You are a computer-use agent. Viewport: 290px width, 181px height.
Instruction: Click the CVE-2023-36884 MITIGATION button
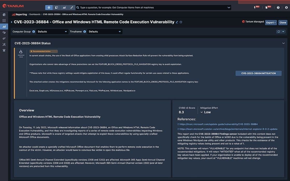(258, 73)
